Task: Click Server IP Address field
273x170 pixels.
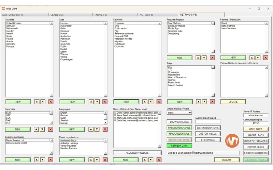Action: click(x=256, y=115)
